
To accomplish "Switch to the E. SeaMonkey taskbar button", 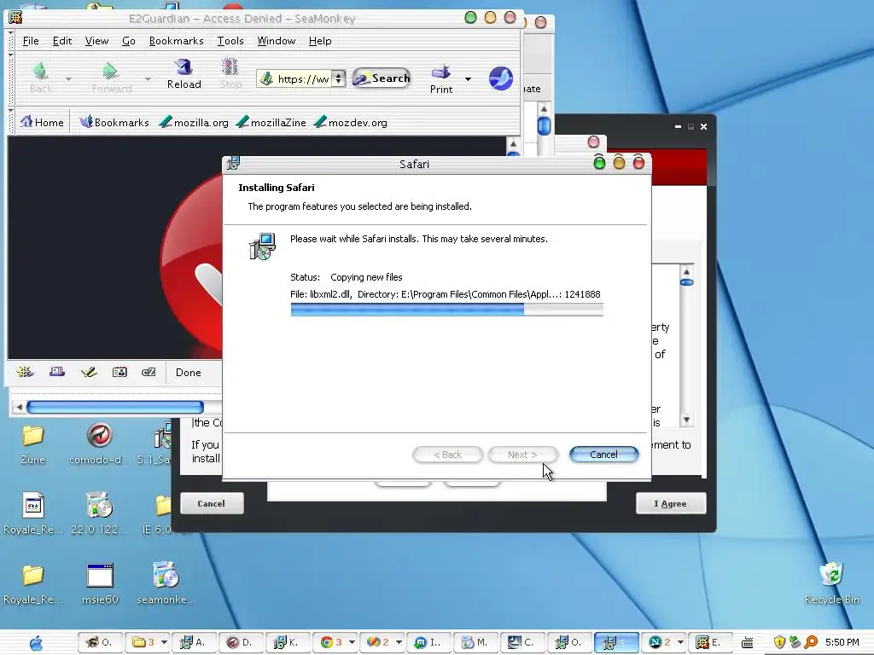I will pyautogui.click(x=709, y=643).
